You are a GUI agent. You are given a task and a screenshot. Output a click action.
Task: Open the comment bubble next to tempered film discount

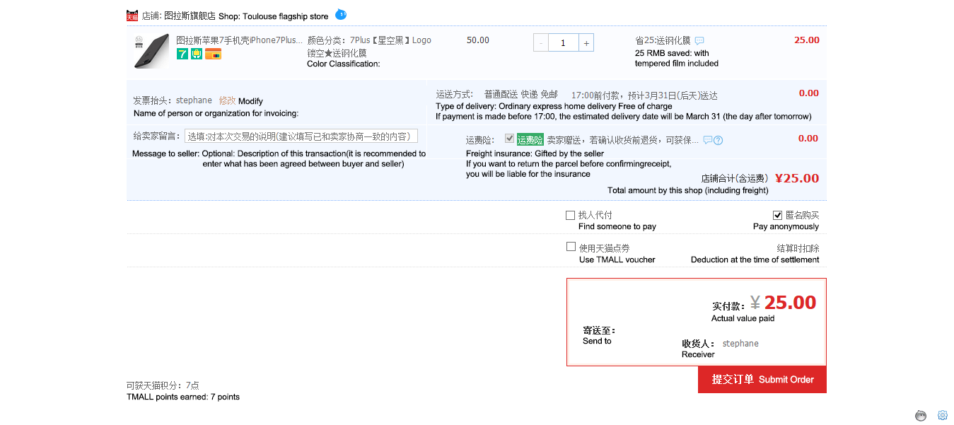point(699,41)
